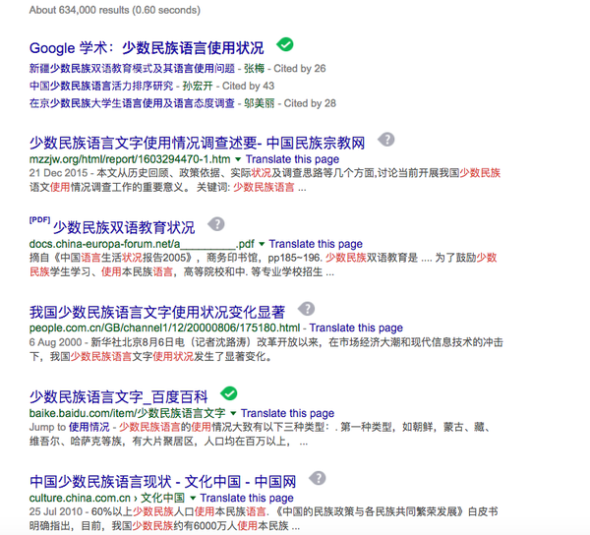This screenshot has height=535, width=590.
Task: Click Translate this page for people.com.cn result
Action: click(x=356, y=327)
